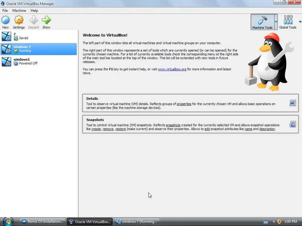Click the green Show arrow icon
Viewport: 302px width, 226px height.
(x=46, y=20)
